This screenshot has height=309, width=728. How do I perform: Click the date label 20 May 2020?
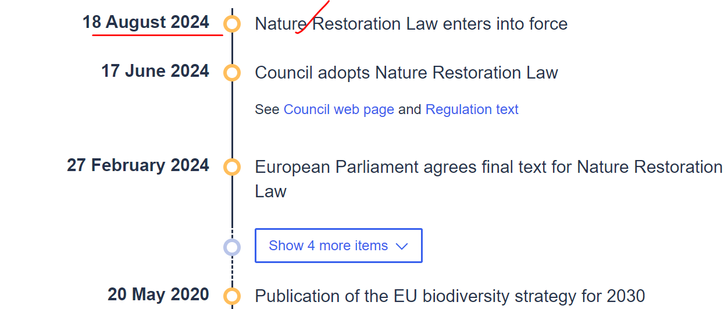tap(158, 294)
